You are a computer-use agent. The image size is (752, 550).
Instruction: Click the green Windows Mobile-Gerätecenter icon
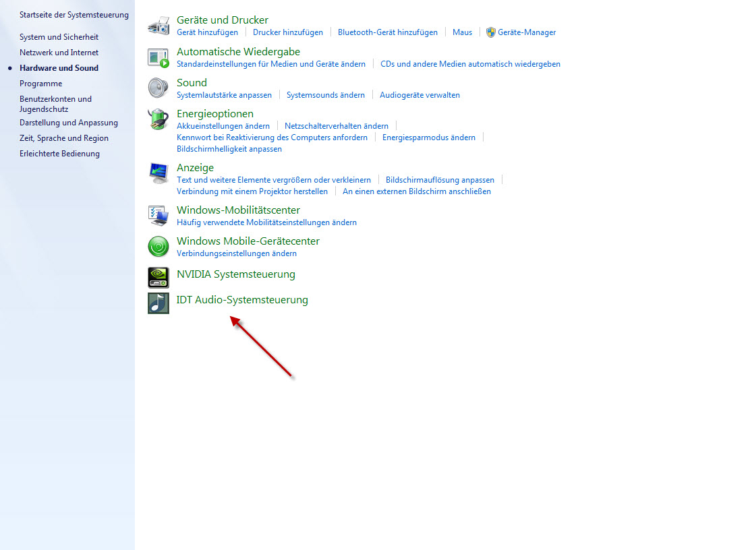[x=158, y=247]
